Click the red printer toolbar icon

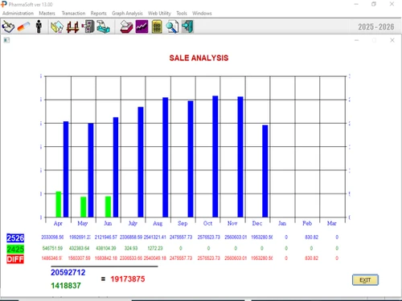pyautogui.click(x=126, y=26)
